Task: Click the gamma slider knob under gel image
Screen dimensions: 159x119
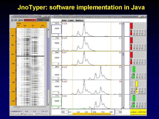Action: point(18,107)
